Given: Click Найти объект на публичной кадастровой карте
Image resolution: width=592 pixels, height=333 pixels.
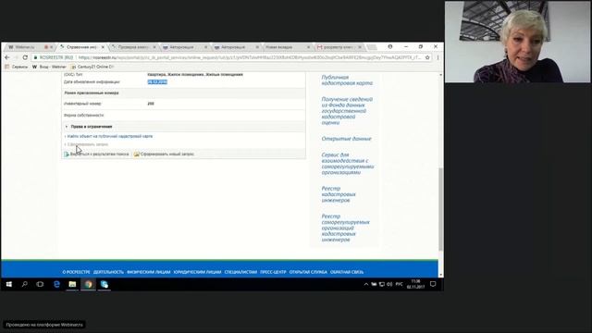Looking at the screenshot, I should (110, 136).
